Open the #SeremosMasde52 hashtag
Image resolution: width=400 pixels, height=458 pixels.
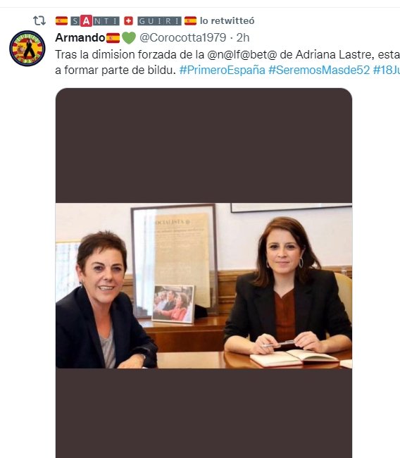click(319, 70)
